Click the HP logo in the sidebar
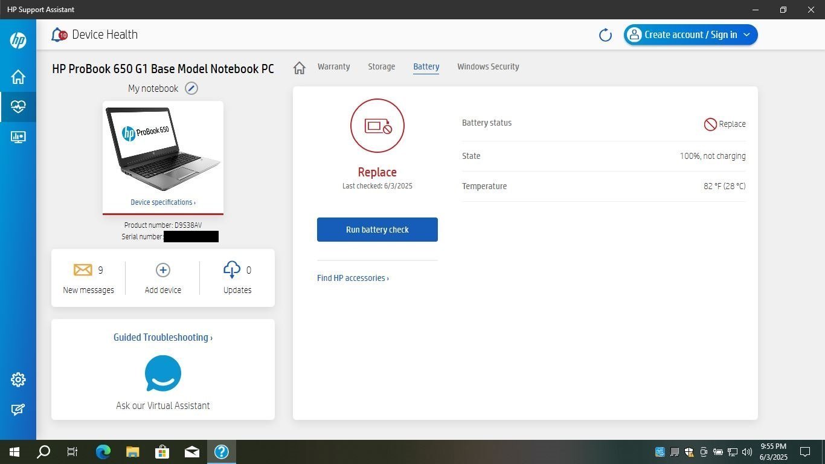The image size is (825, 464). [18, 40]
